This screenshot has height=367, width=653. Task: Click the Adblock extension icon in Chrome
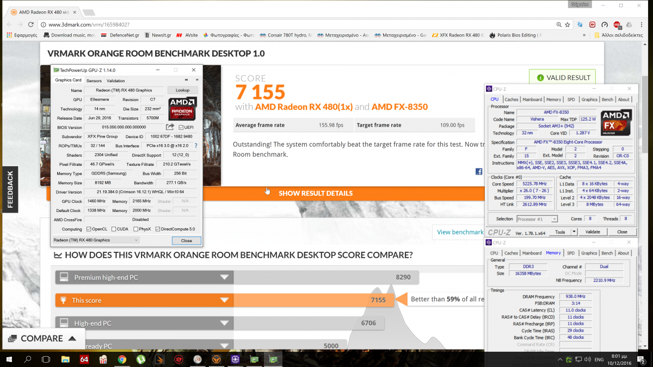(x=618, y=24)
